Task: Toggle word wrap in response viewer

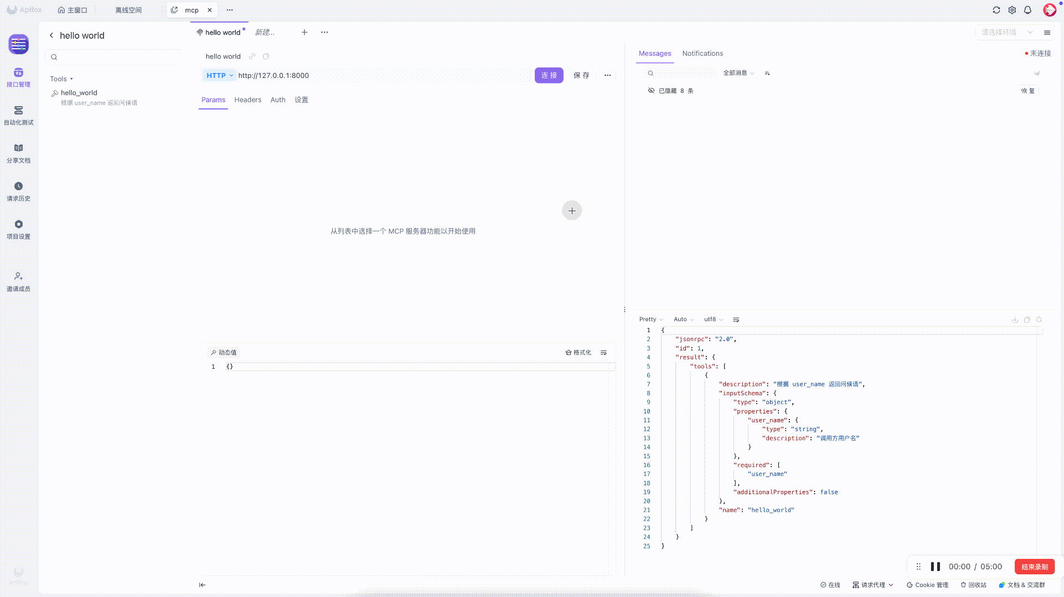Action: (736, 320)
